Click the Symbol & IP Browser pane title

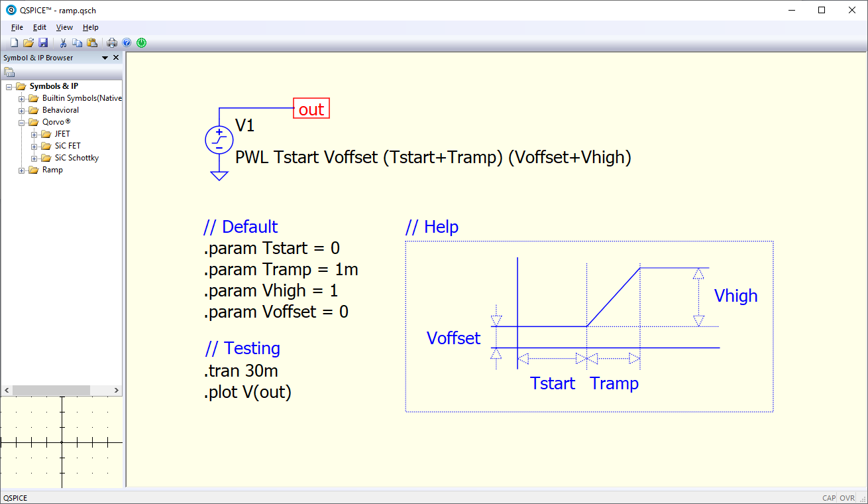(x=38, y=58)
